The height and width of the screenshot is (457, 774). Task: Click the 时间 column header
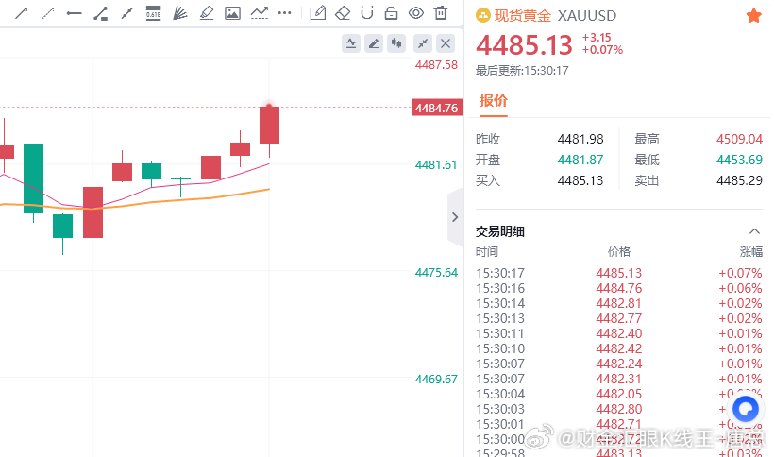point(487,252)
